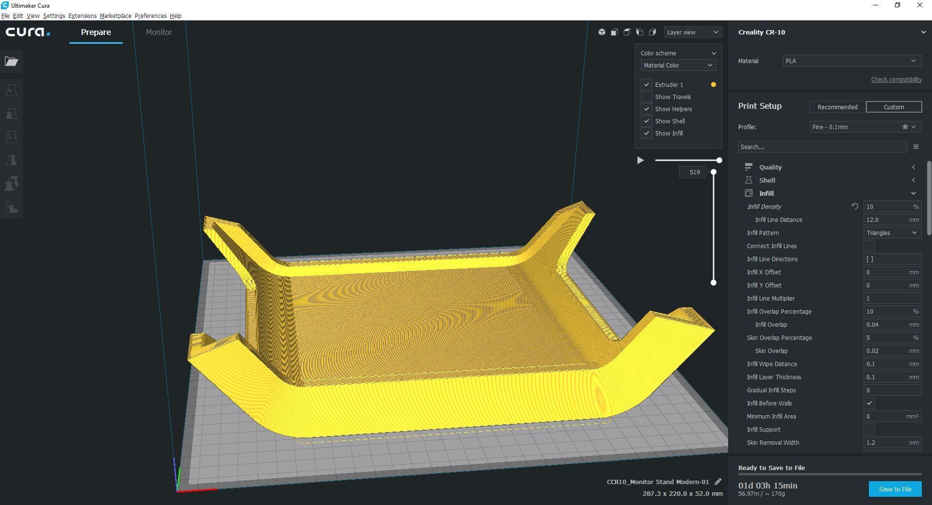Click the top layer slider handle

[714, 172]
